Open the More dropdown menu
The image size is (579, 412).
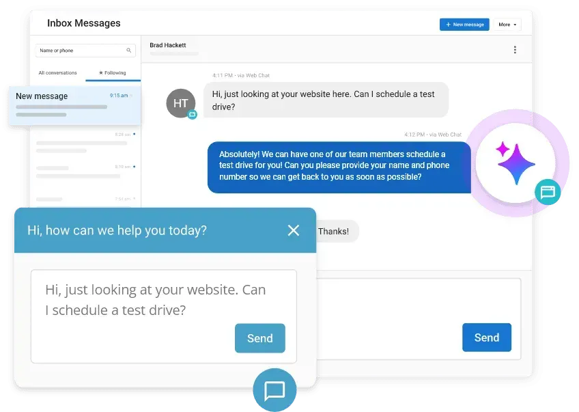tap(507, 25)
